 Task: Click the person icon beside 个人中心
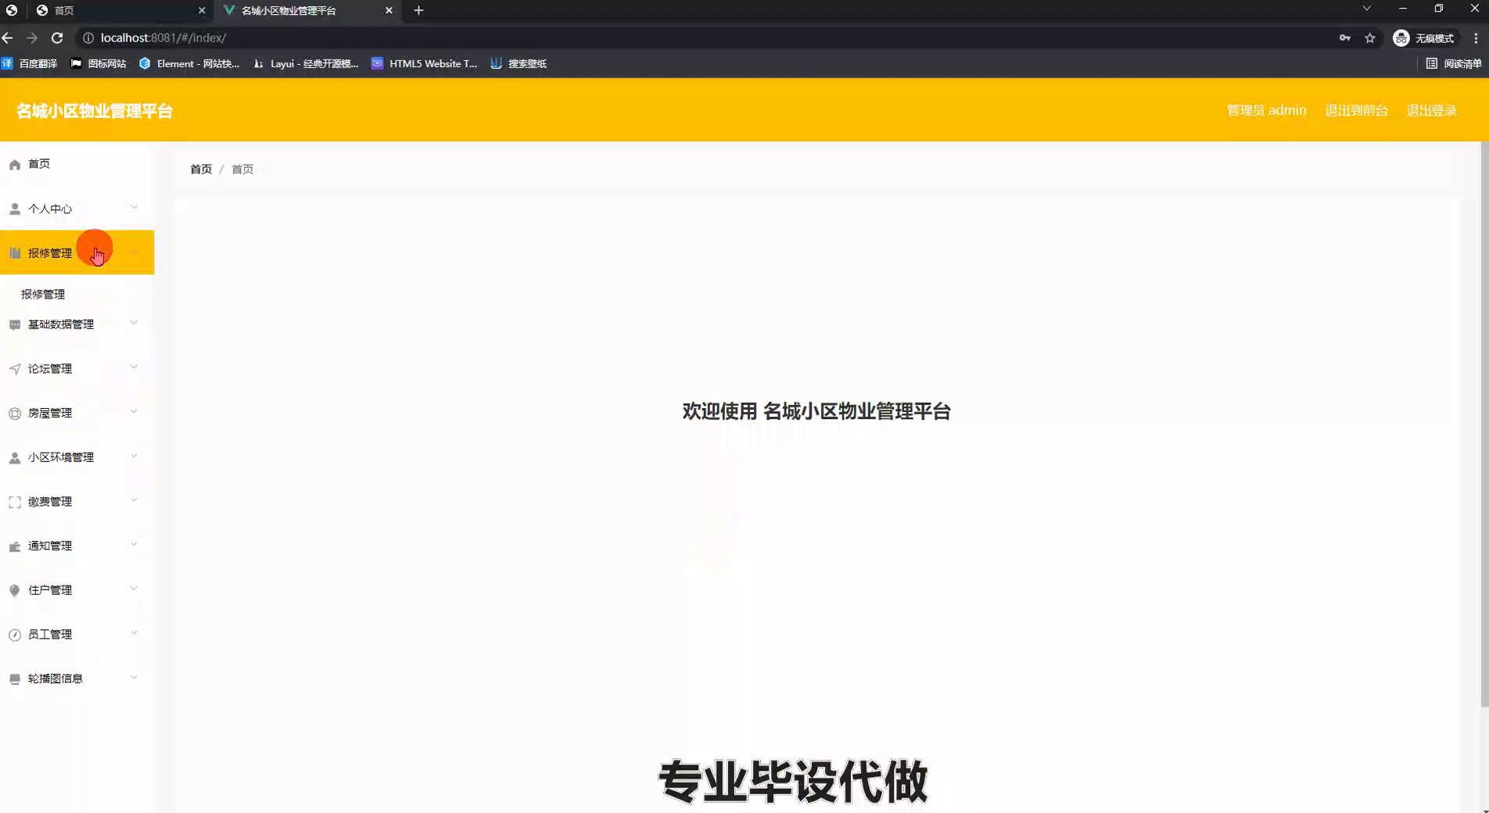[14, 209]
